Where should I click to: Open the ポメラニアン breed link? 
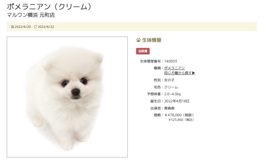[x=174, y=68]
